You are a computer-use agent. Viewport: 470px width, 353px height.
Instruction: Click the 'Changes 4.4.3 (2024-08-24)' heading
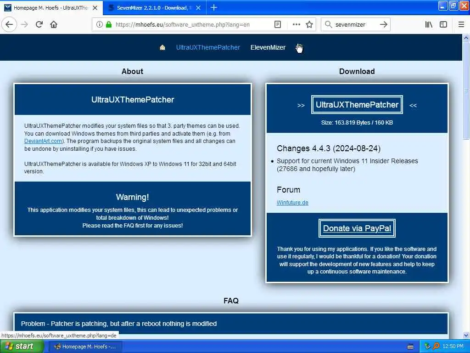click(329, 148)
